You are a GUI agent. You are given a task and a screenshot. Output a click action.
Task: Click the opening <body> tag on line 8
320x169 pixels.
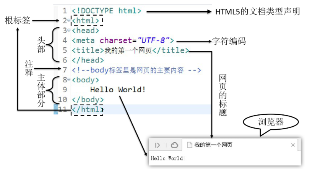click(x=86, y=80)
